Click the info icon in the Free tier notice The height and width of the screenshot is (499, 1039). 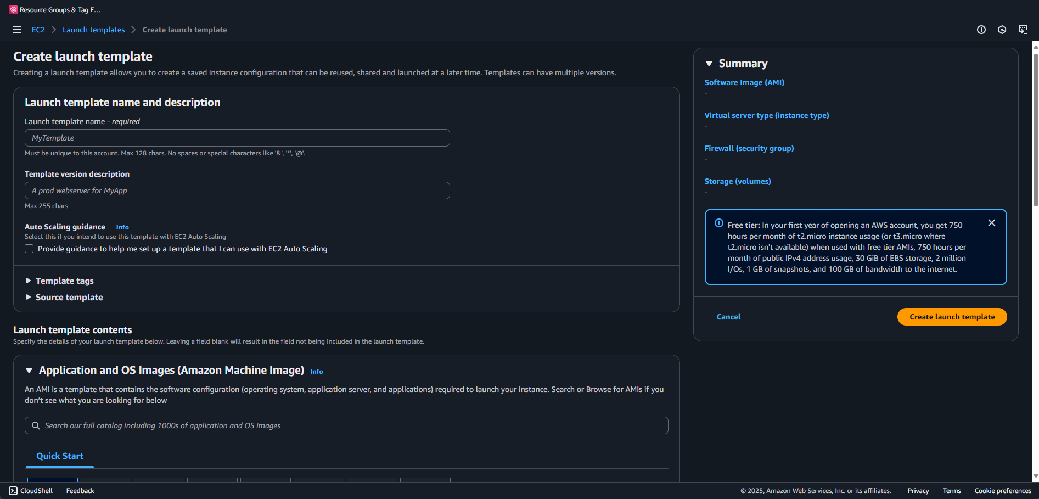(x=719, y=223)
